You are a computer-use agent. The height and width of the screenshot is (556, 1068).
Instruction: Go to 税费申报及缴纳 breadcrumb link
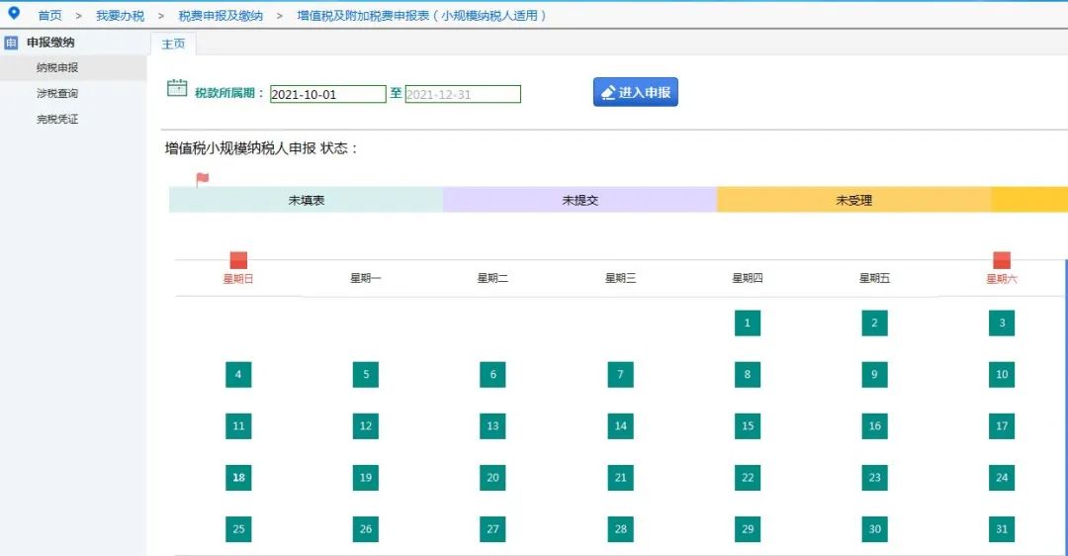click(x=221, y=16)
